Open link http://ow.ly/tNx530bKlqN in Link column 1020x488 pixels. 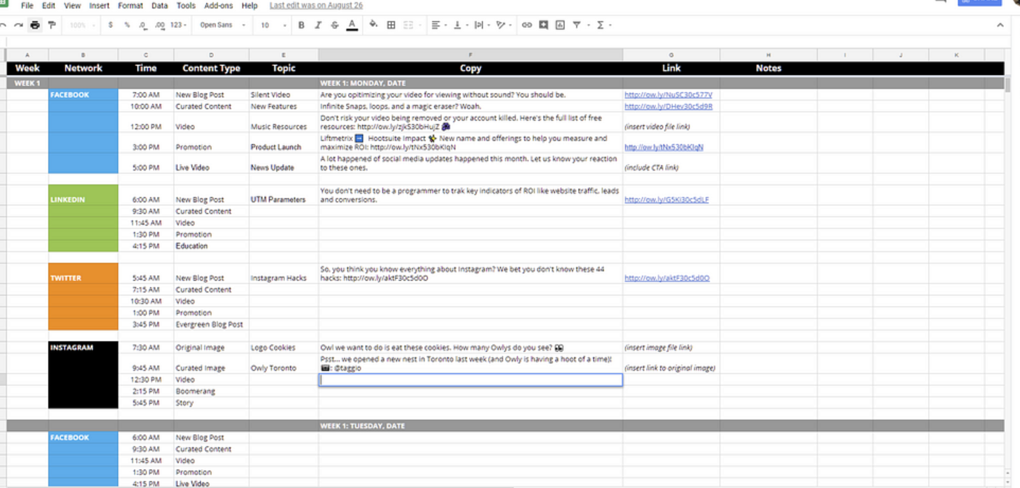pos(664,147)
